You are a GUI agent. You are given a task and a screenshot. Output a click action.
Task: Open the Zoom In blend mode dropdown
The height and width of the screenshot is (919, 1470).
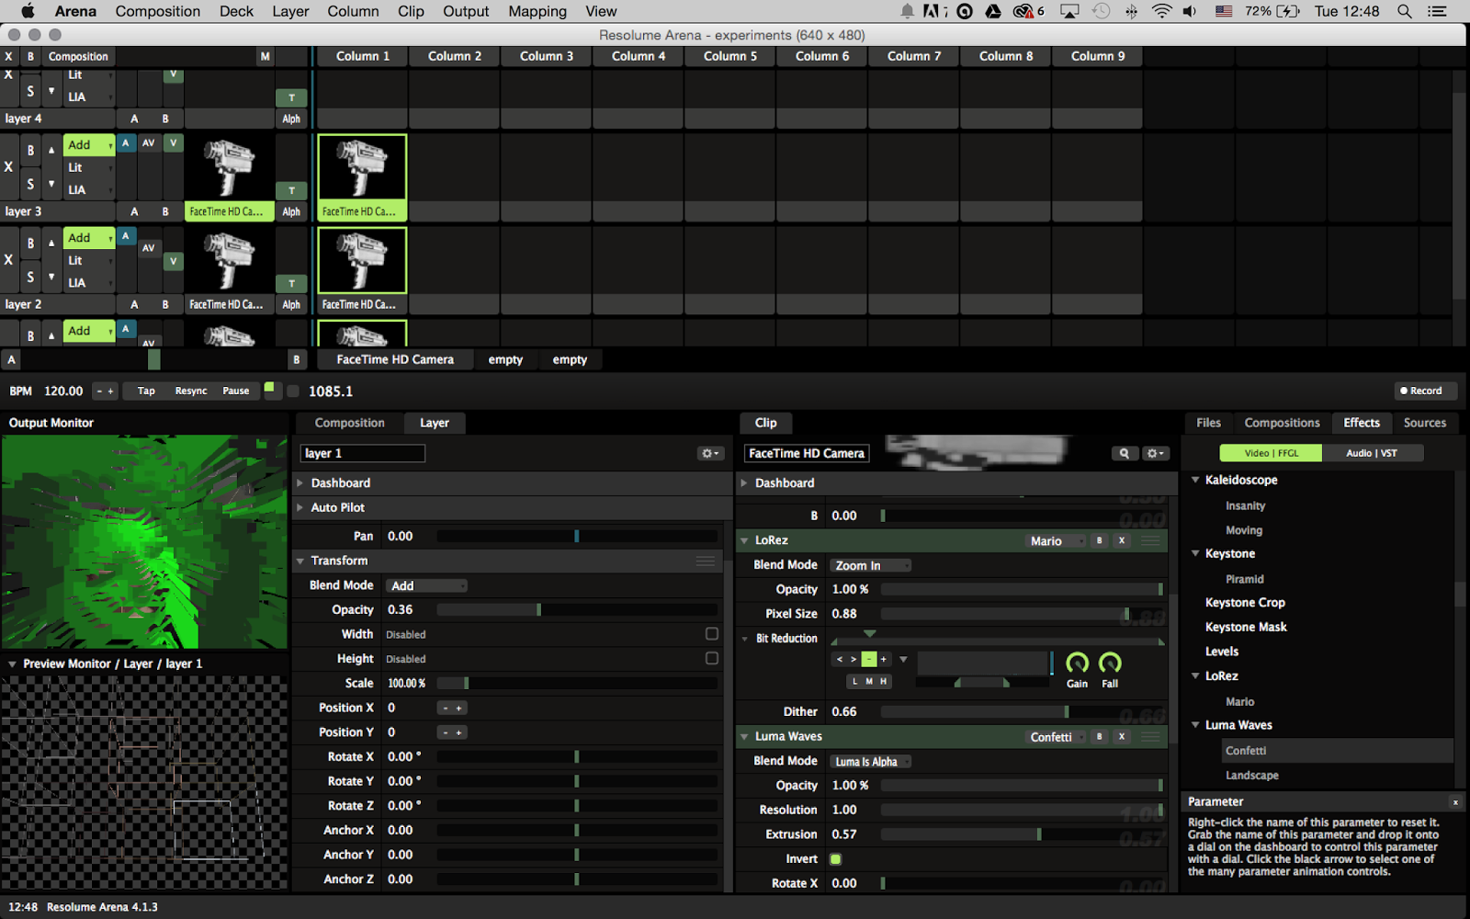coord(870,565)
